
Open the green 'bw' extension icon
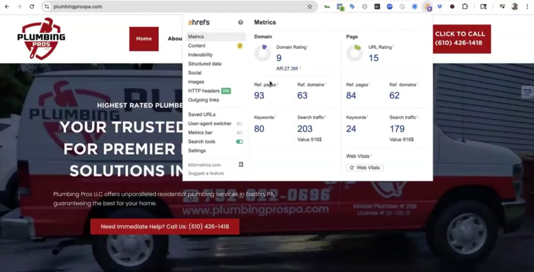point(327,6)
